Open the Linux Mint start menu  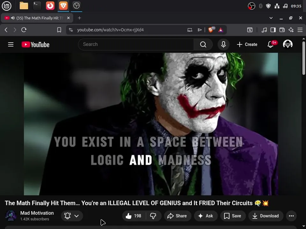click(x=6, y=6)
